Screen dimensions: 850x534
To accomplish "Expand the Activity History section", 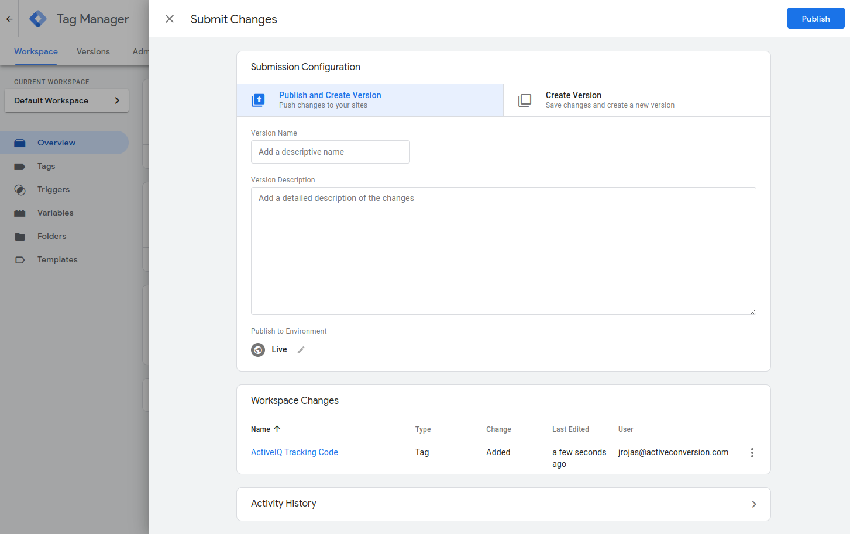I will pyautogui.click(x=504, y=504).
